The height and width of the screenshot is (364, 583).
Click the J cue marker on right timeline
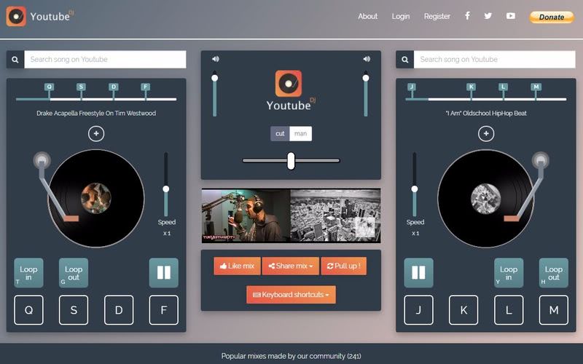(x=411, y=87)
